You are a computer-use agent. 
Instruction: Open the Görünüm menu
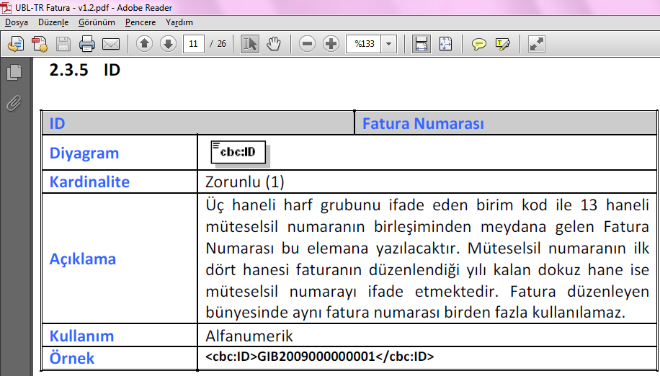click(97, 22)
